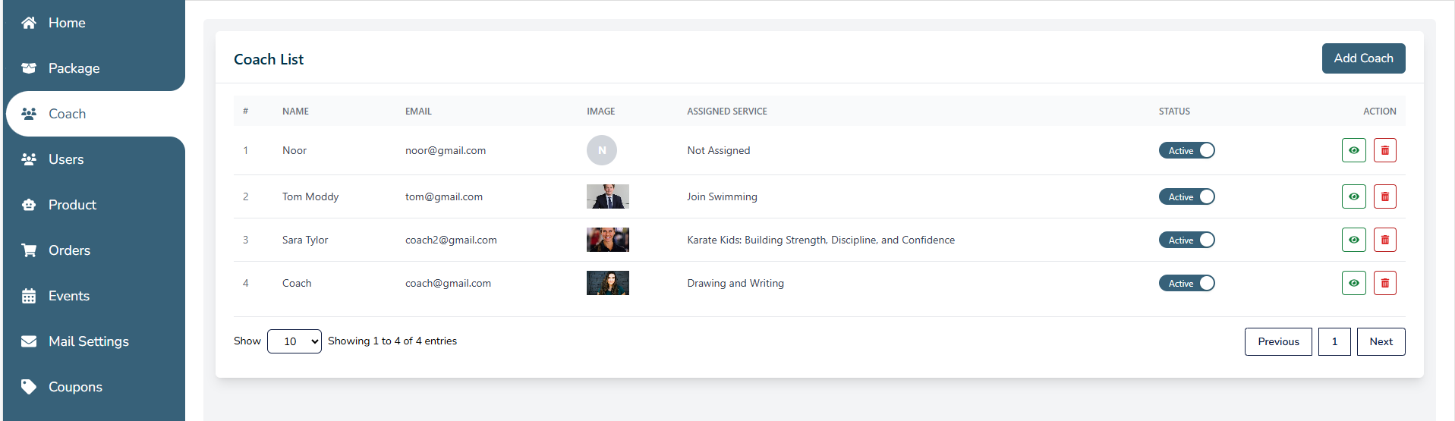Click the shopping cart Orders icon

pos(29,250)
